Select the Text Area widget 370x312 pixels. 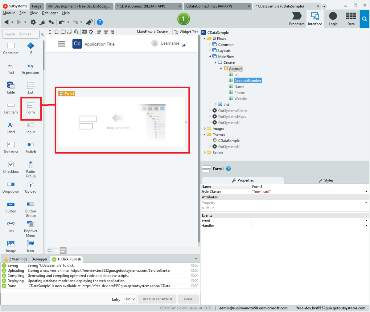(x=11, y=148)
